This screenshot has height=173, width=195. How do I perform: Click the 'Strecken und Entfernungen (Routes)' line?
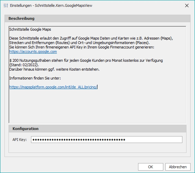click(x=79, y=43)
